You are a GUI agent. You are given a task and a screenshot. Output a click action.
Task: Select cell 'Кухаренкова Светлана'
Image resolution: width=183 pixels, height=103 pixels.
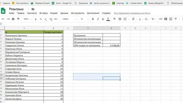click(24, 75)
